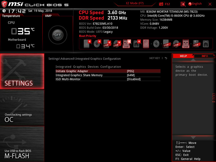Click the Motherboard temperature 34°C reading
Image resolution: width=216 pixels, height=162 pixels.
(25, 46)
